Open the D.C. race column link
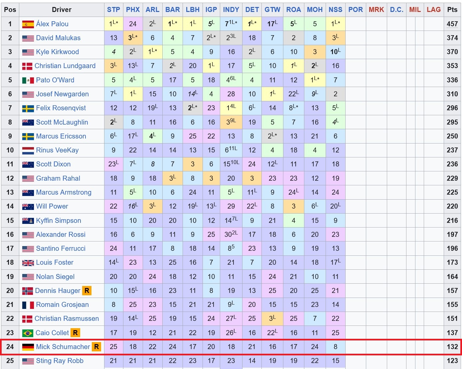The height and width of the screenshot is (369, 462). pos(397,10)
